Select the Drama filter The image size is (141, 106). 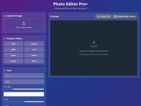click(x=34, y=55)
